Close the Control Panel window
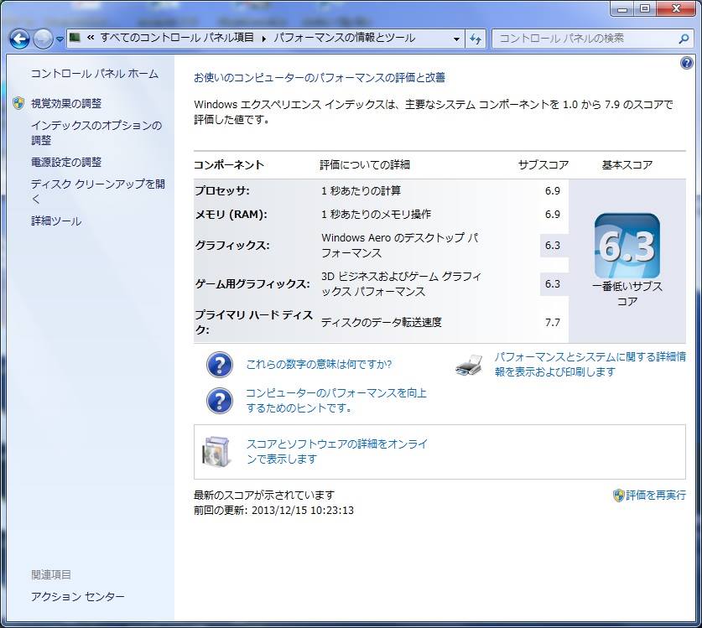702x628 pixels. click(677, 8)
